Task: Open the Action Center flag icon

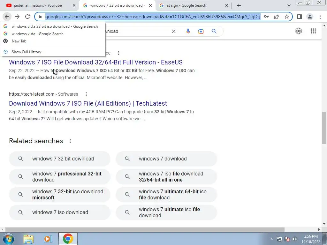Action: pos(287,239)
